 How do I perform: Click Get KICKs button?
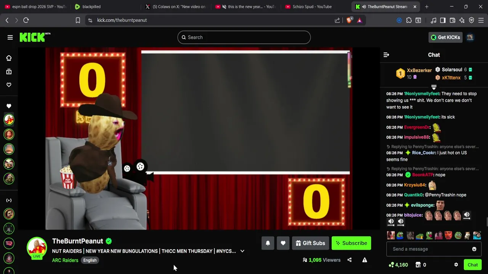445,37
